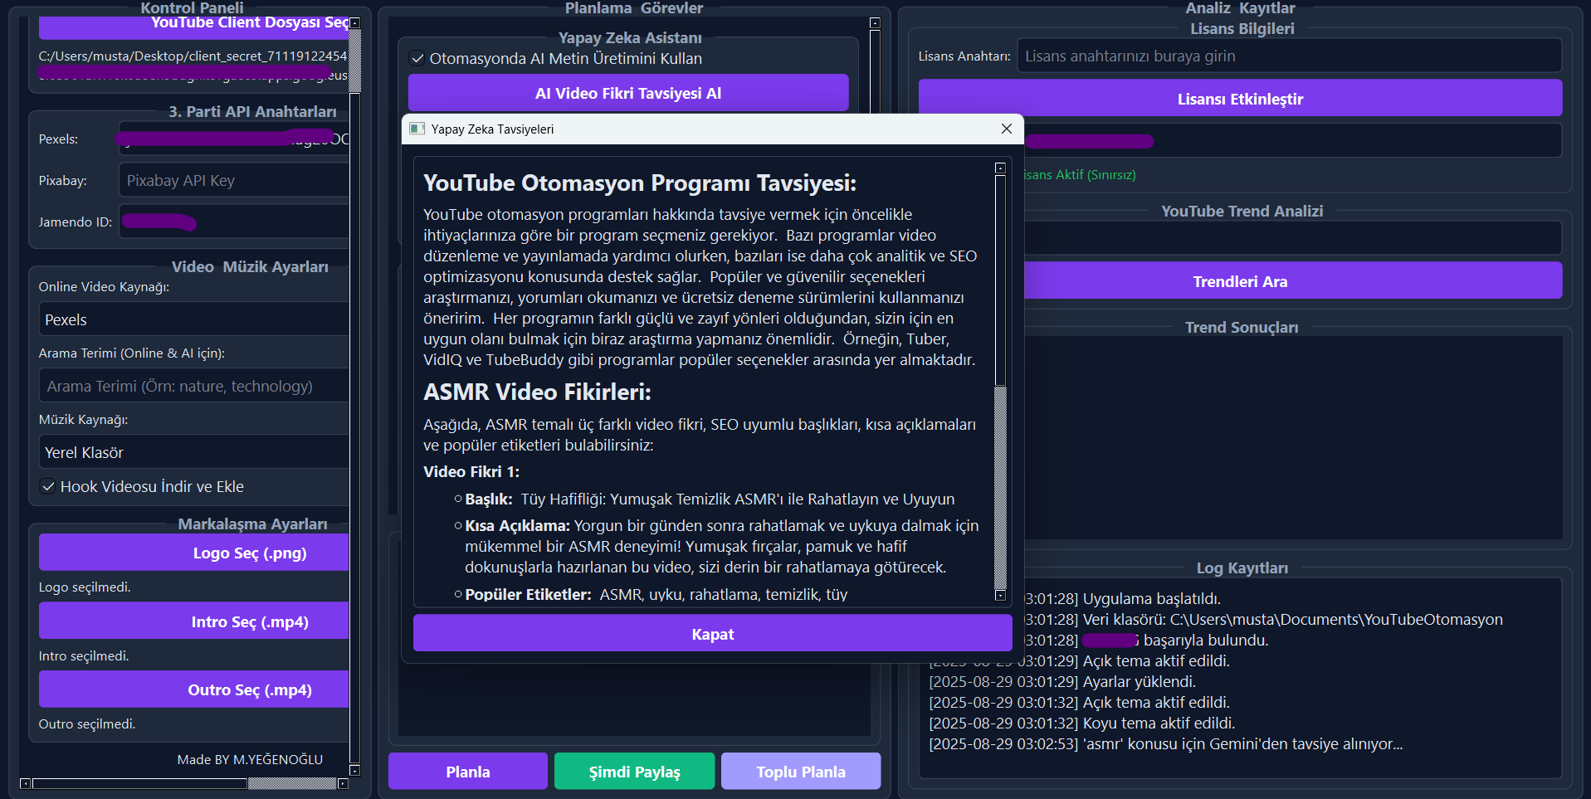Click the Logo Seç (.png) button
The image size is (1591, 799).
pyautogui.click(x=194, y=553)
